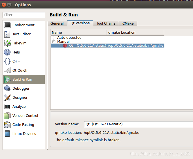Open the Code Pasting clipboard icon
This screenshot has height=159, width=193.
click(x=7, y=125)
